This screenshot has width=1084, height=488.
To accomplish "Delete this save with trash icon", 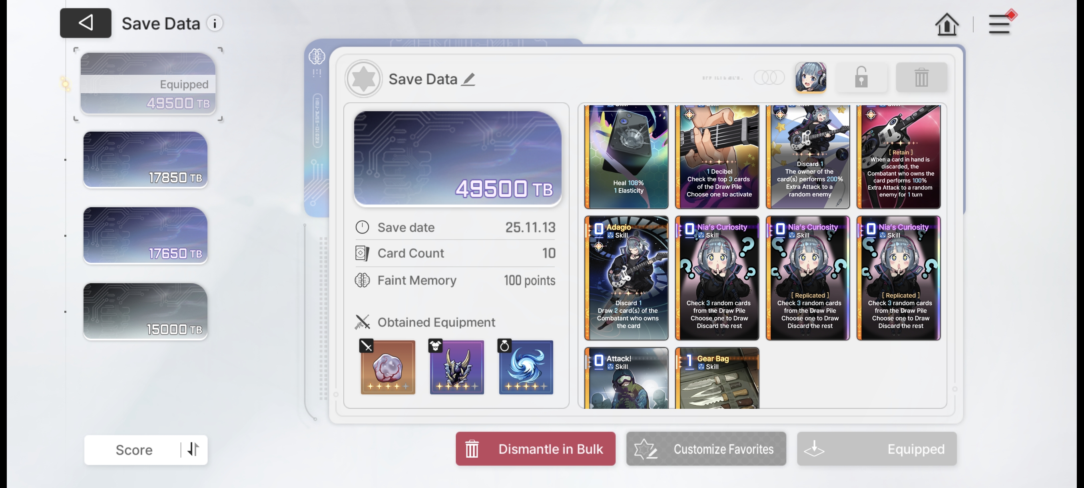I will pos(921,78).
